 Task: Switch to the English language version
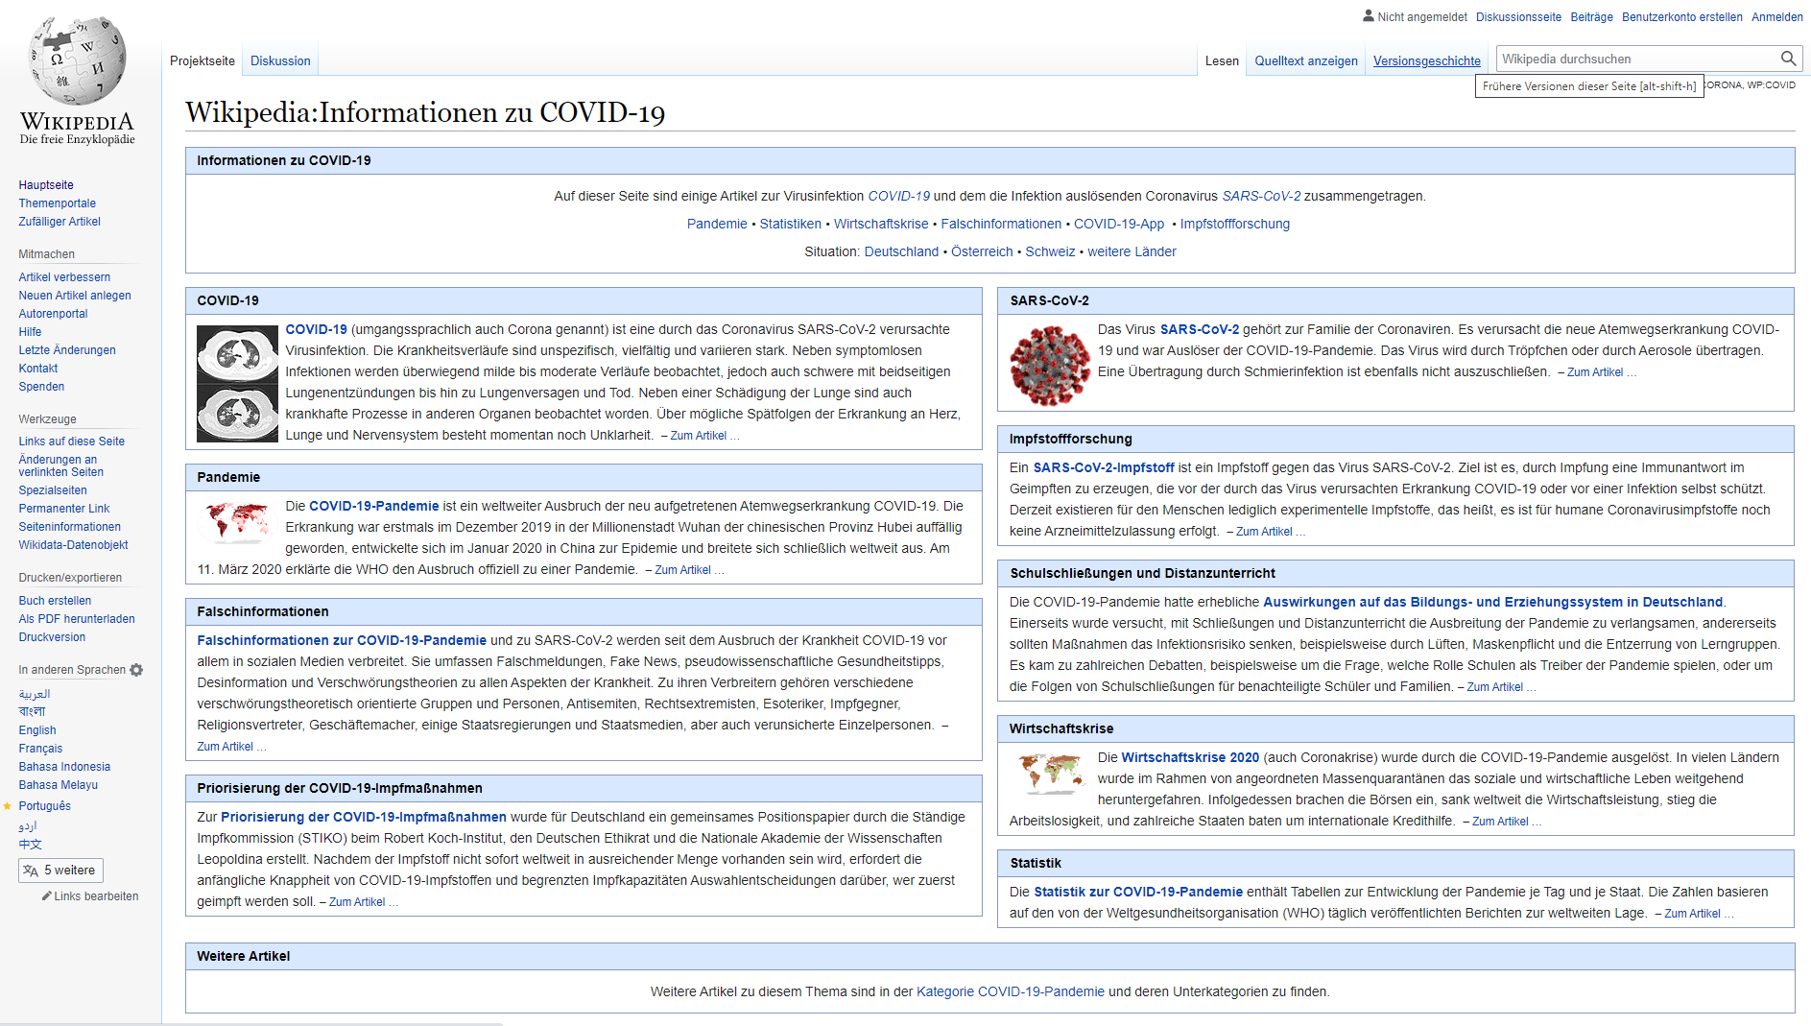(x=37, y=730)
